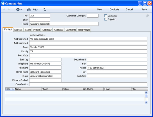Screen dimensions: 153x117
Task: Open the Accounts tab
Action: pyautogui.click(x=59, y=30)
